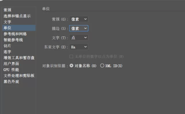Viewport: 185px width, 114px height.
Task: Open the 东亚文字 (E) units dropdown
Action: pos(79,47)
